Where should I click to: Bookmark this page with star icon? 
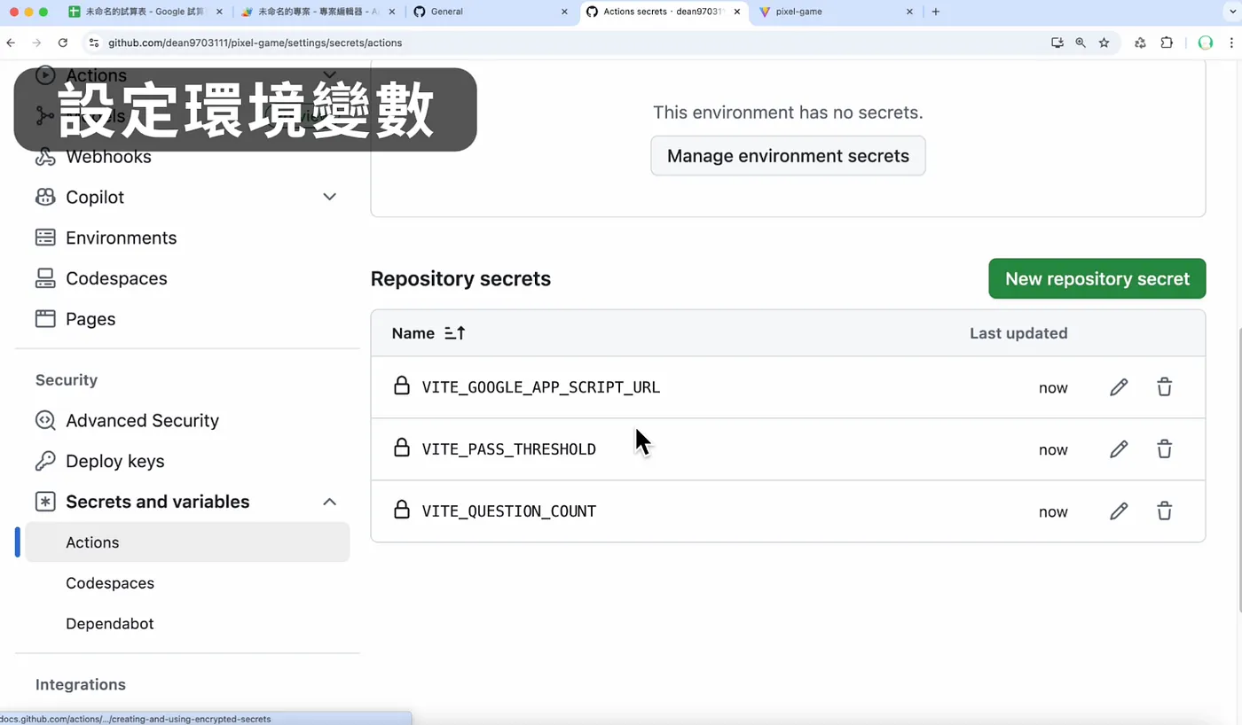[1104, 43]
